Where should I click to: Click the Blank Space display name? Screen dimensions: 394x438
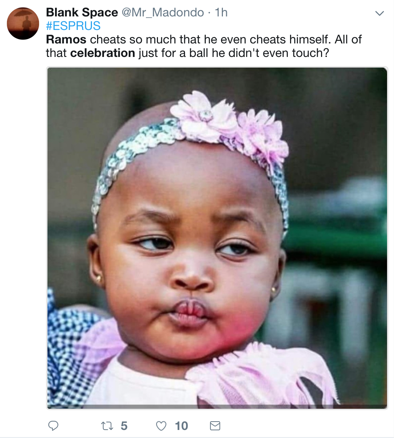[82, 12]
